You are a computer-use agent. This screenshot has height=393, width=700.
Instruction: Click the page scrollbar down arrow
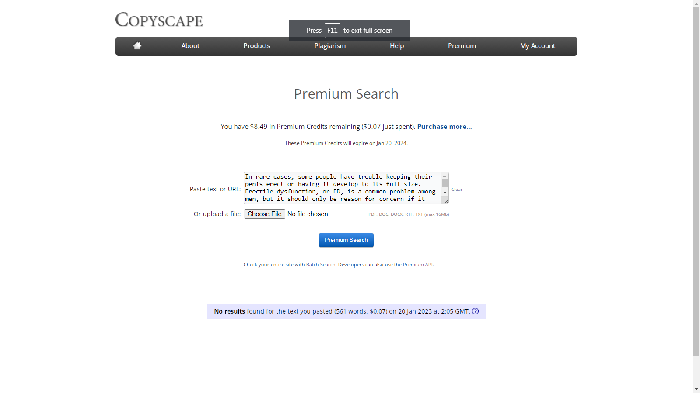[x=696, y=389]
